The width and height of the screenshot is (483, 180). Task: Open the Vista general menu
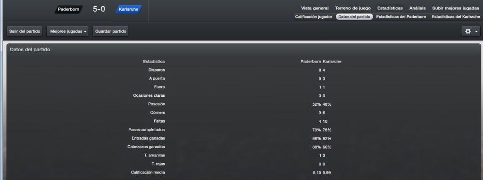315,8
